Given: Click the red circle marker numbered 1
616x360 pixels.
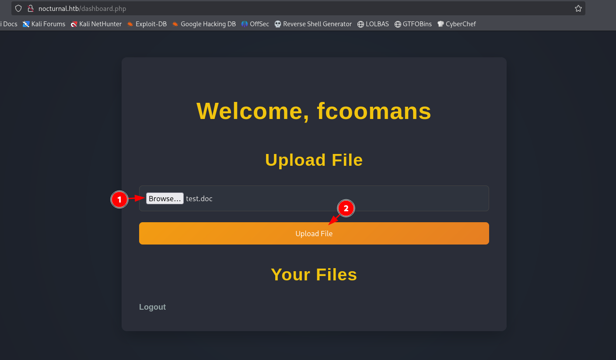Looking at the screenshot, I should click(119, 200).
